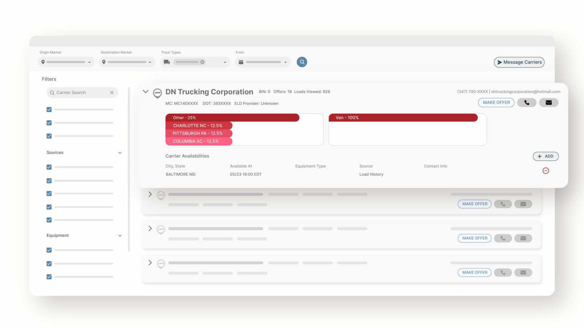This screenshot has height=328, width=584.
Task: Click the blue search magnifier button
Action: [302, 62]
